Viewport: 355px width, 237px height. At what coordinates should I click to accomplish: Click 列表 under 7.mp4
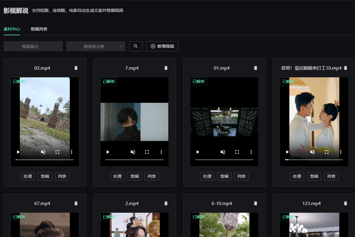point(152,176)
